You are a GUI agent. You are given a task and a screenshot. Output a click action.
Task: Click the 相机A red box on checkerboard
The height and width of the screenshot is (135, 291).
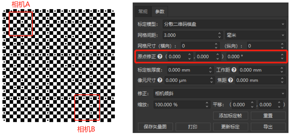[x=21, y=24]
